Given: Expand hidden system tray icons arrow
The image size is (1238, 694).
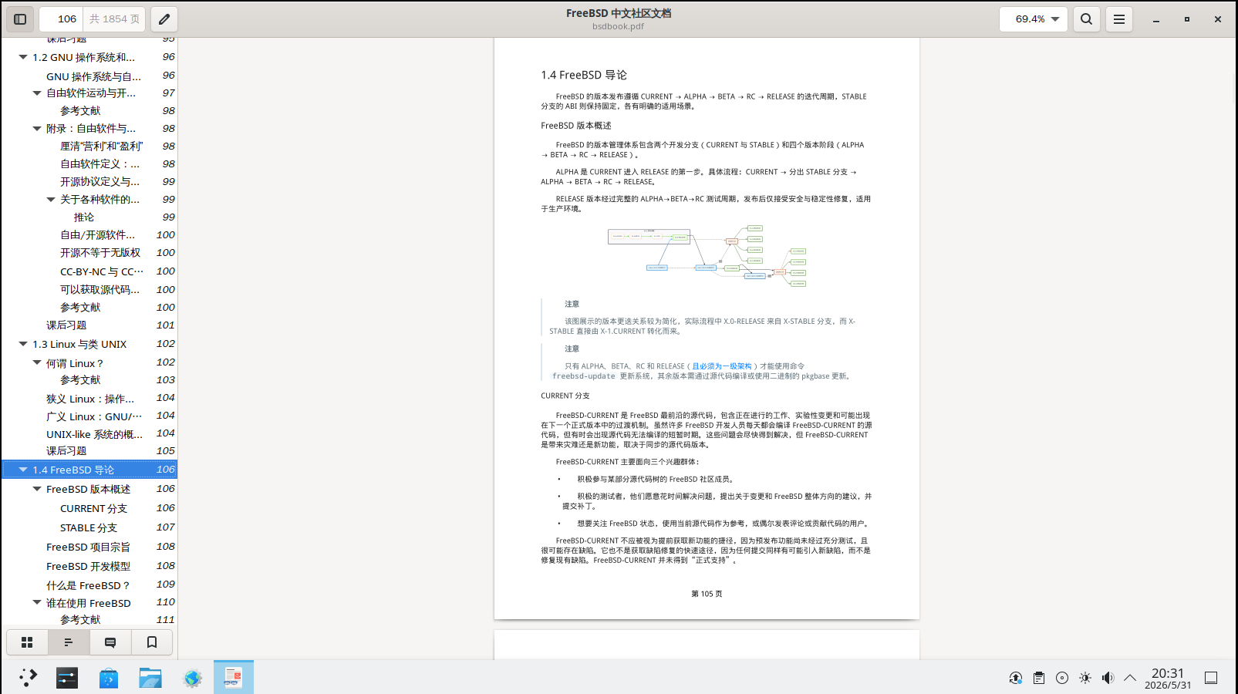Looking at the screenshot, I should coord(1130,678).
